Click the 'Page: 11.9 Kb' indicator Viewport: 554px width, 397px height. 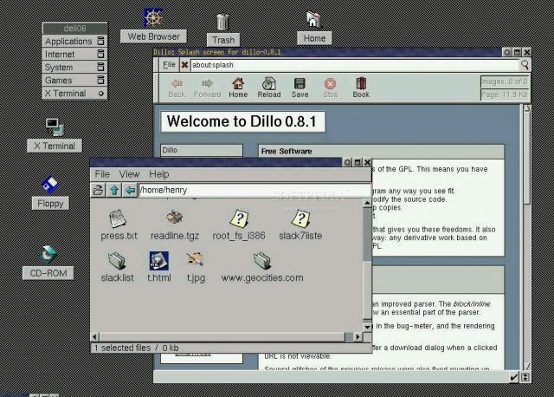tap(505, 94)
